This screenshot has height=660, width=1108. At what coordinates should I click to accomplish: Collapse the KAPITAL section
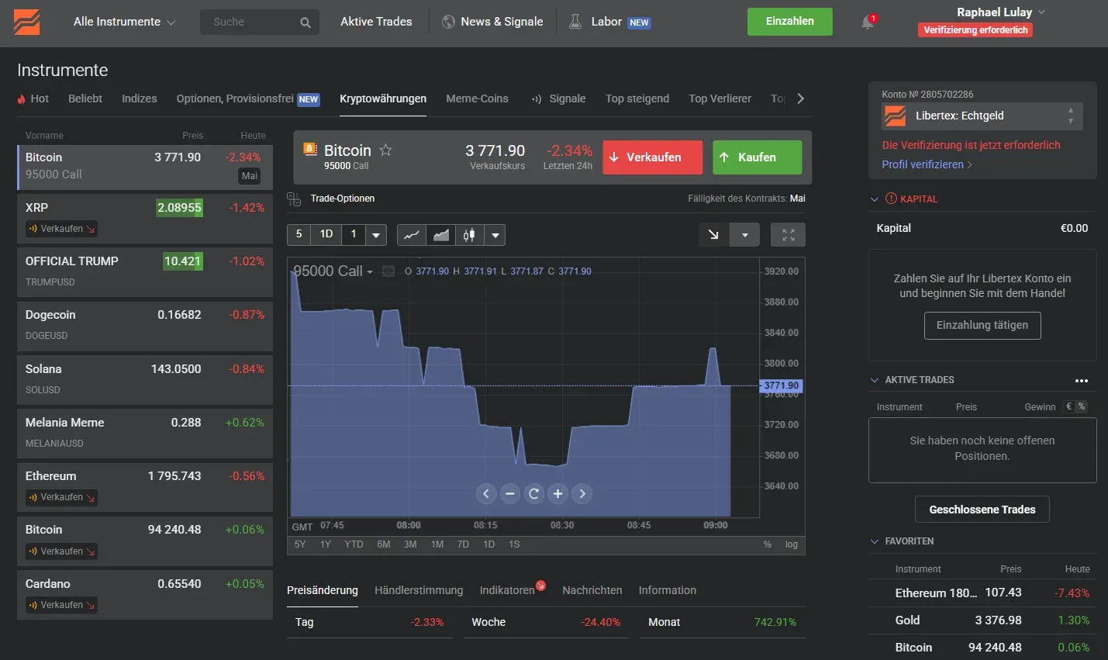875,199
